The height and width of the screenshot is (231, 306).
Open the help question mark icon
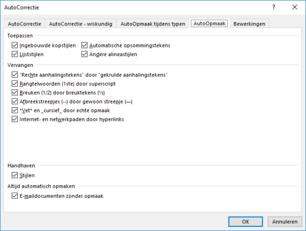273,7
